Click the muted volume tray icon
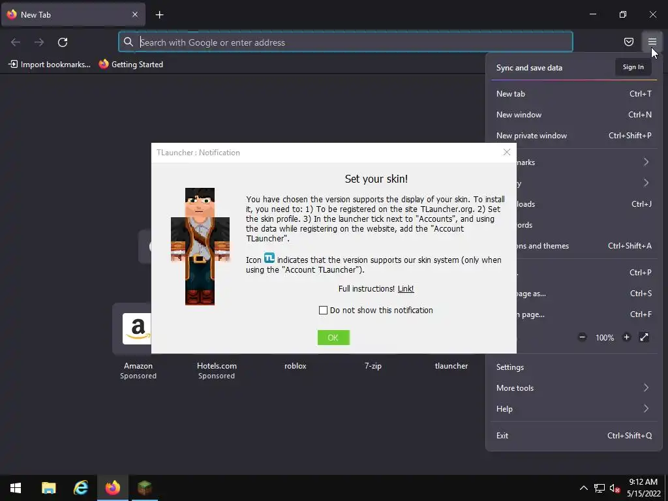Viewport: 668px width, 501px height. click(x=615, y=488)
